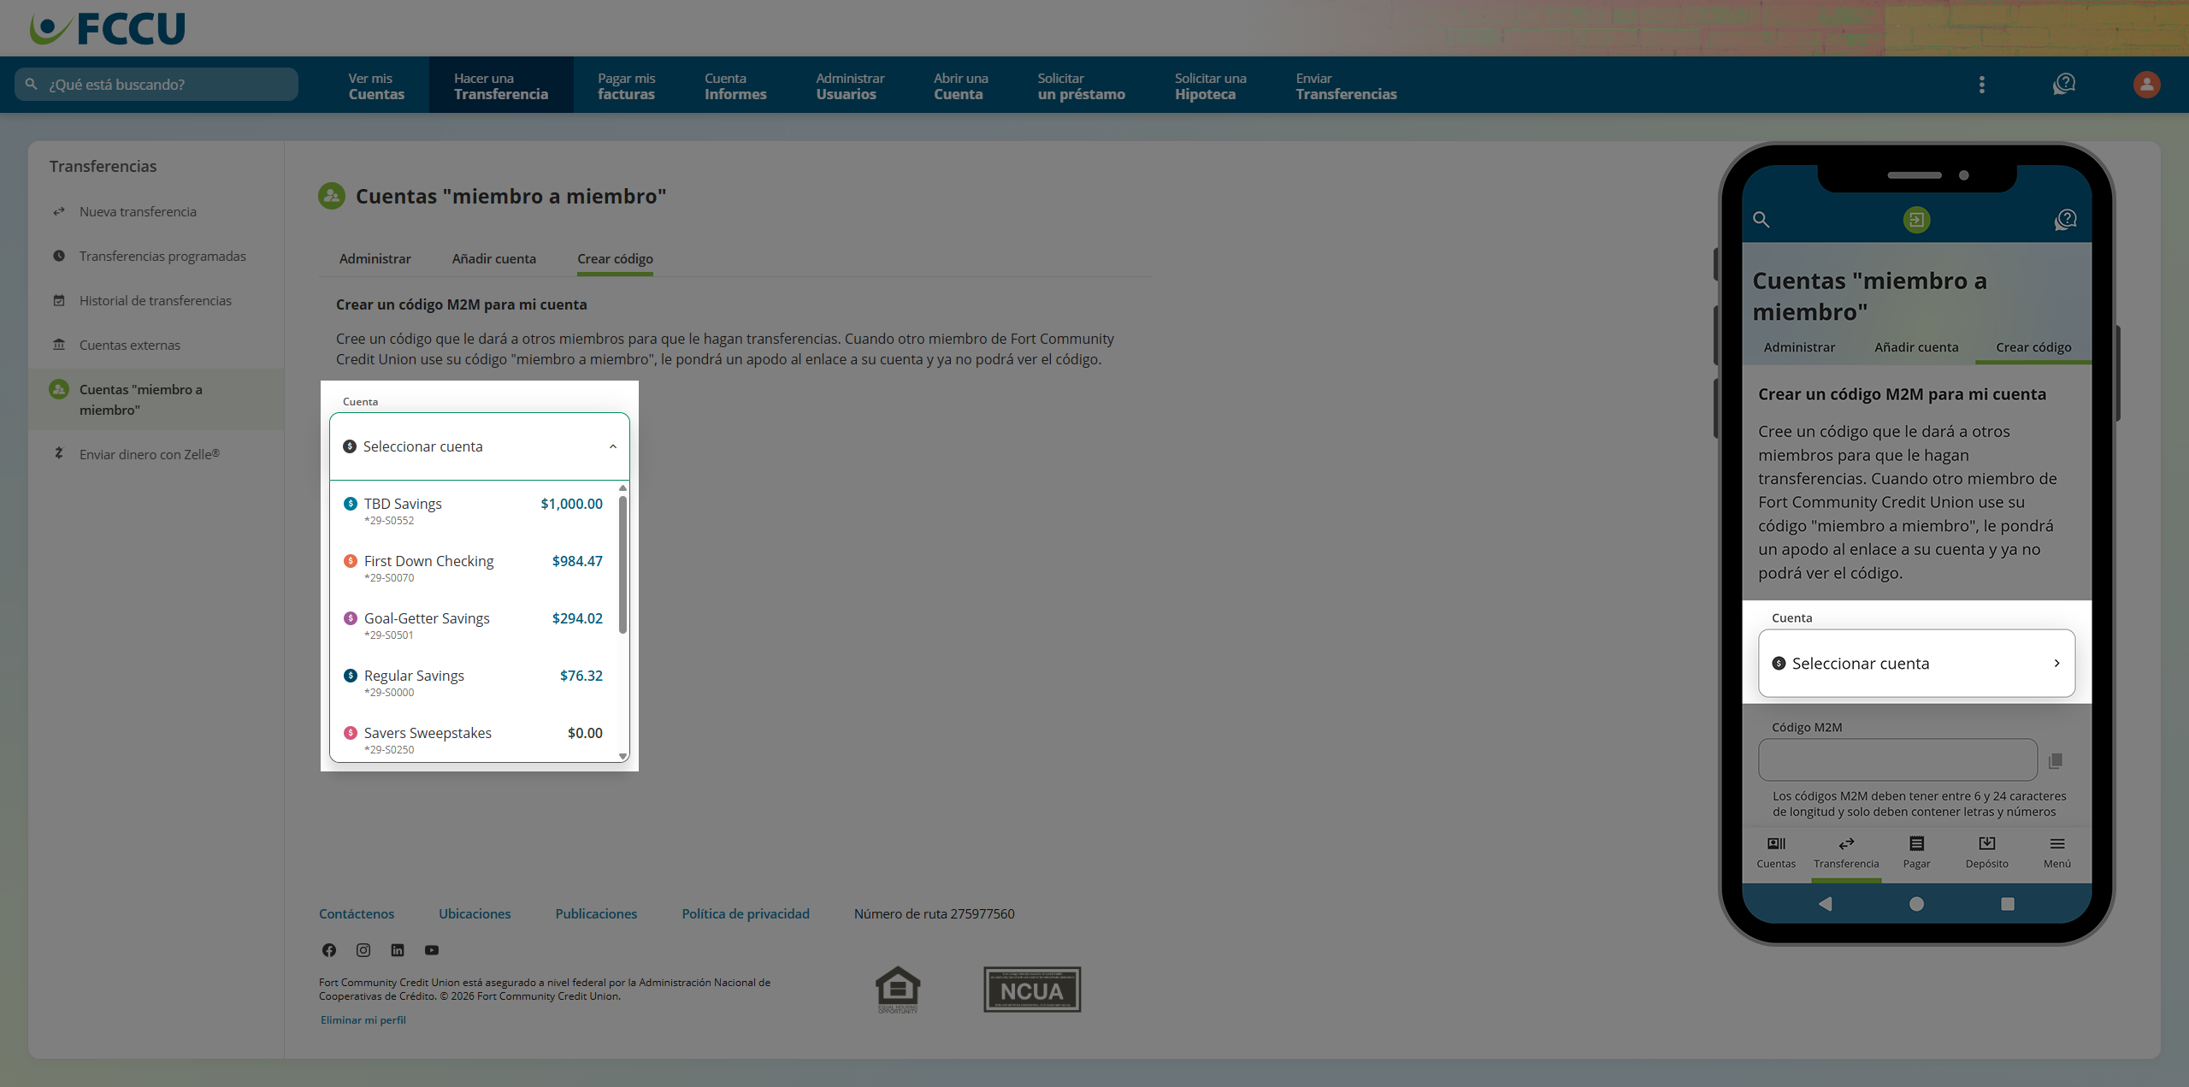The width and height of the screenshot is (2189, 1087).
Task: Choose Savers Sweepstakes account option
Action: pos(473,740)
